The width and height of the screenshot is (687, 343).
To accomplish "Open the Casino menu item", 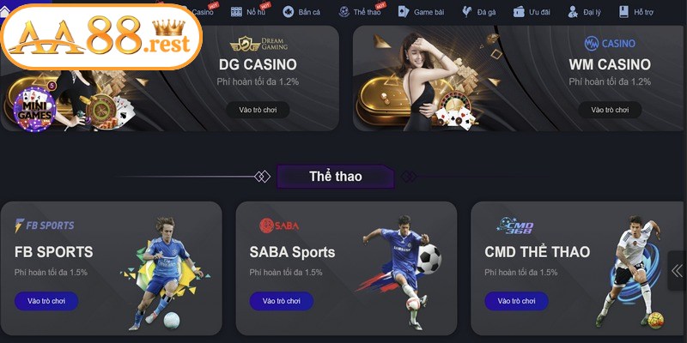I will 204,12.
